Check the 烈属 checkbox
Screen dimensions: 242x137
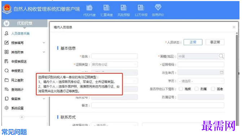(x=196, y=89)
